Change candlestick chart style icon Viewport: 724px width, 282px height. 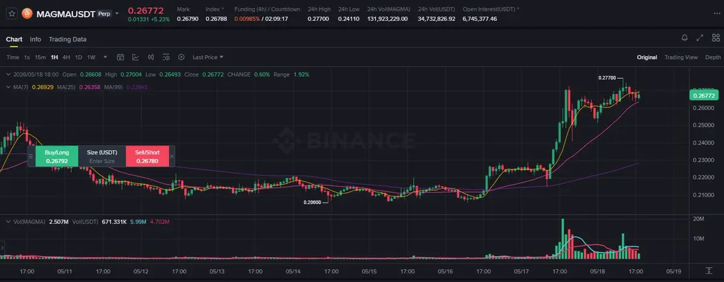tap(151, 57)
